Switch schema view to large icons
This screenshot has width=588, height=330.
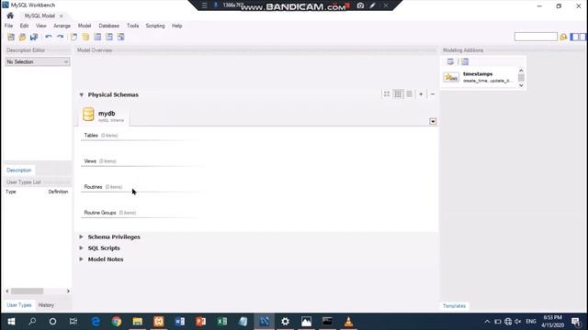tap(387, 94)
